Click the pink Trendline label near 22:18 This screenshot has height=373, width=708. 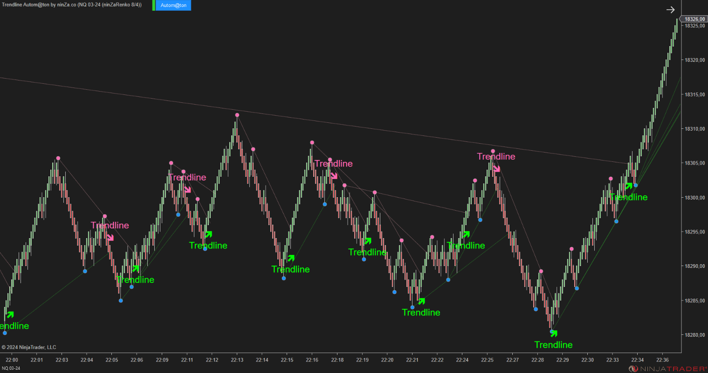coord(334,163)
